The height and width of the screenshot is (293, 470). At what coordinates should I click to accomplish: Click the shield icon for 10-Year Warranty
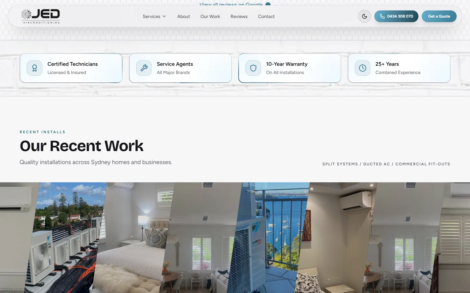tap(253, 68)
